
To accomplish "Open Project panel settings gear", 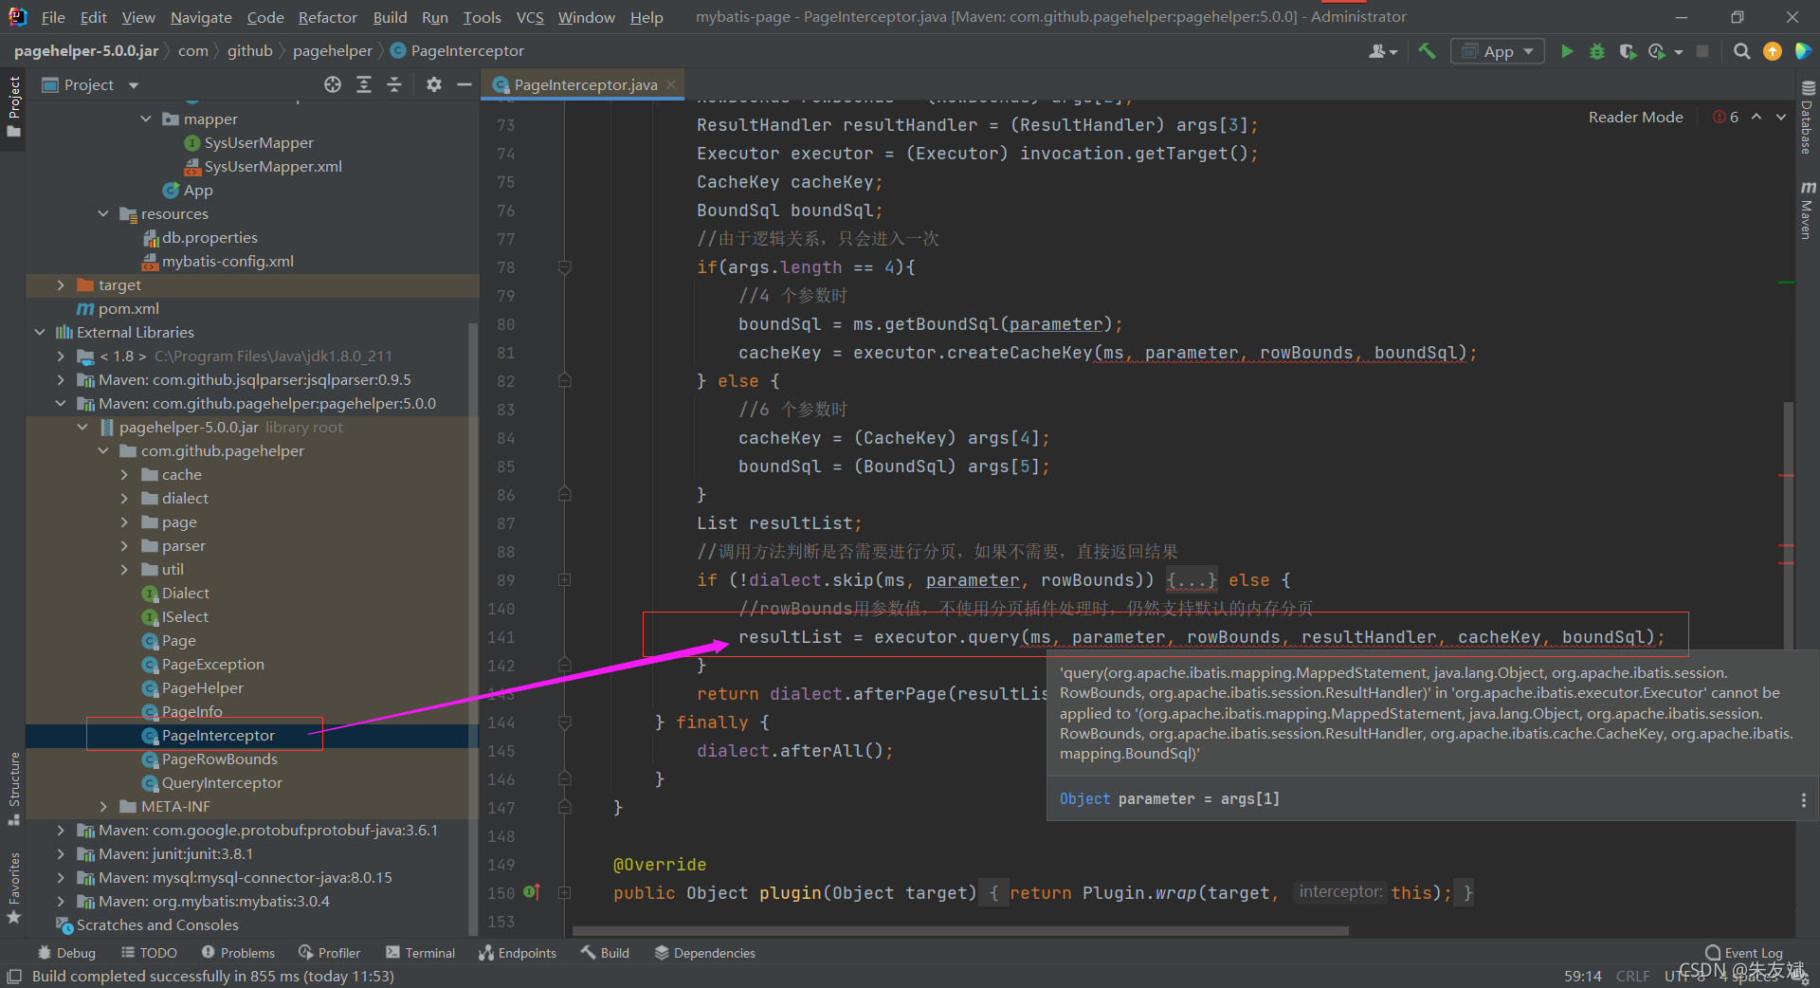I will tap(434, 84).
